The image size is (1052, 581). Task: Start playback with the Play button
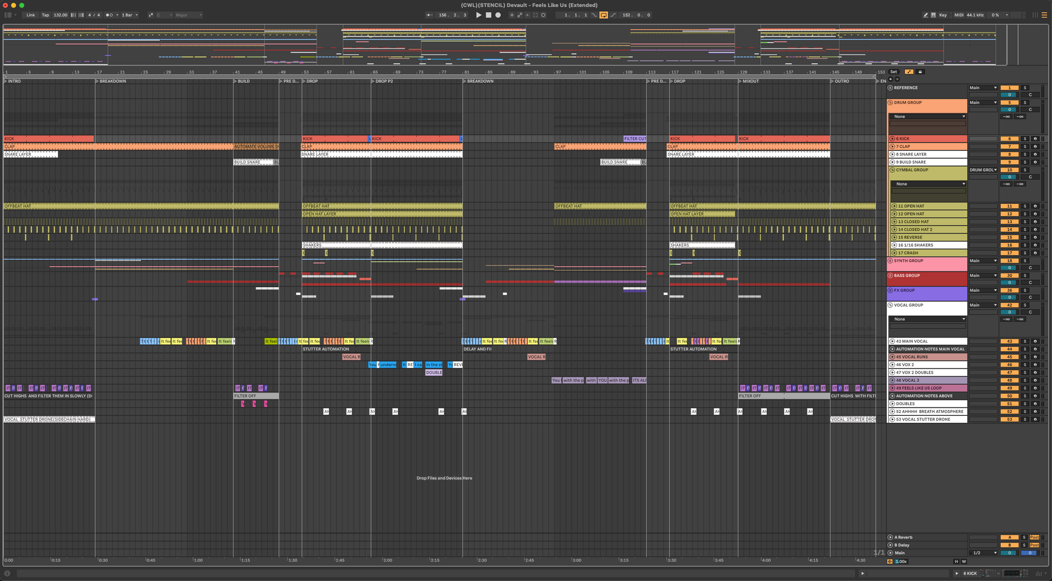(x=479, y=15)
